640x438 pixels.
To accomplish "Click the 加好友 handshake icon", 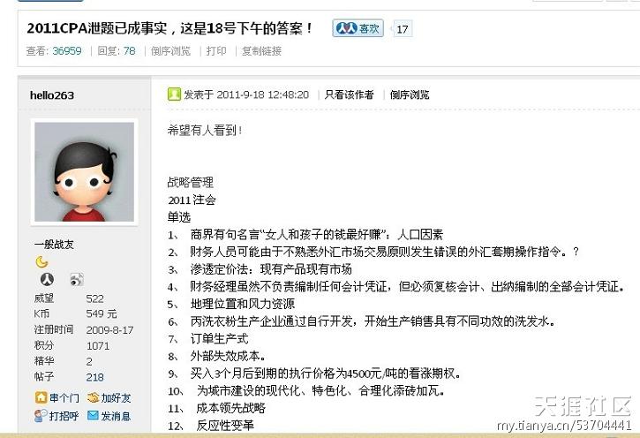I will 94,397.
